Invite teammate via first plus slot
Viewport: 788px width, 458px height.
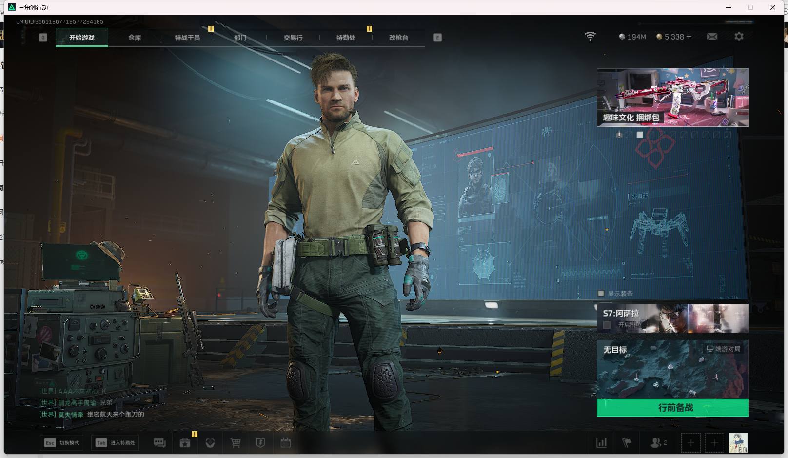[x=690, y=443]
